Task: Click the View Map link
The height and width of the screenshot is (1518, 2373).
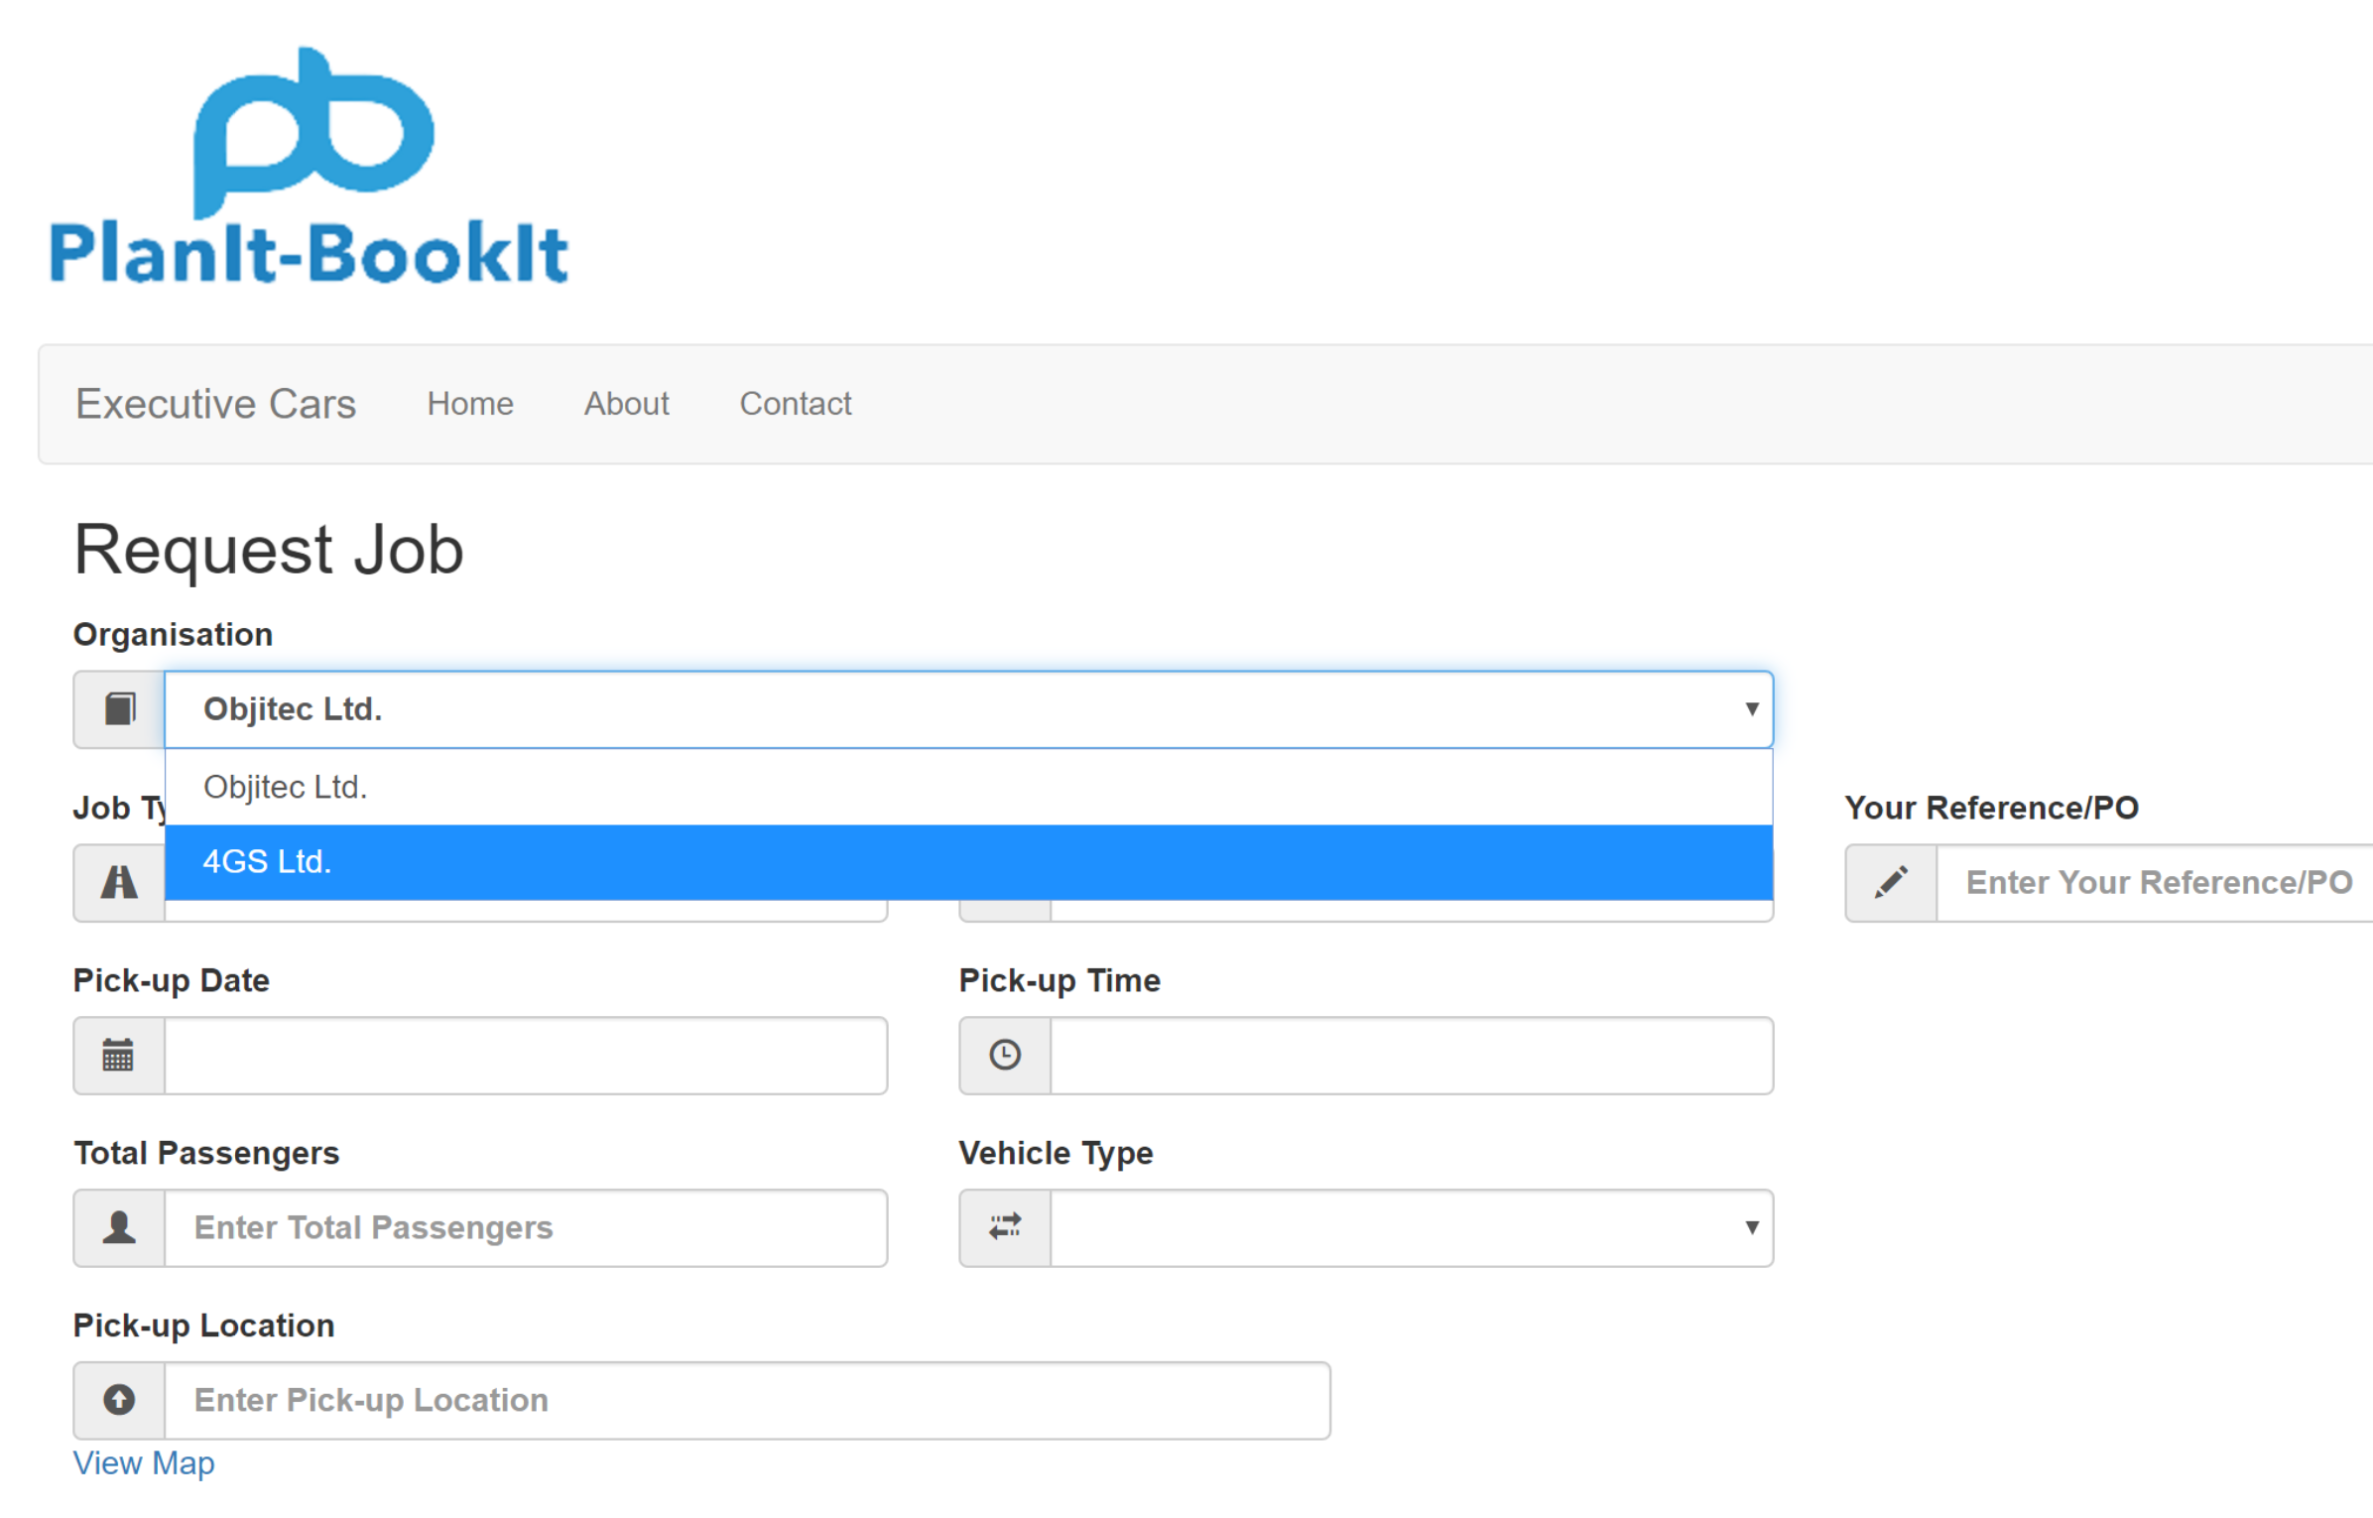Action: coord(144,1463)
